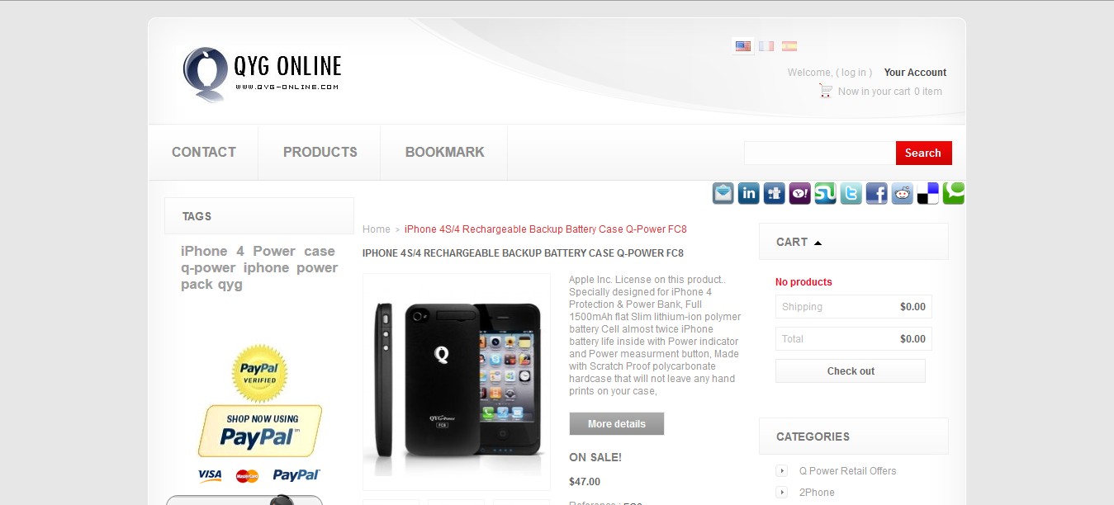
Task: Focus the search input field
Action: [820, 153]
